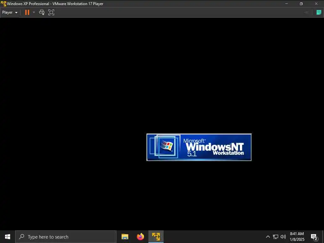The image size is (324, 243).
Task: Send Ctrl+Alt+Del to the virtual machine
Action: tap(42, 12)
